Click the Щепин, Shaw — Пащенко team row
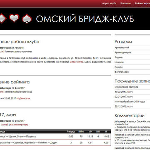This screenshot has width=150, height=150. click(55, 137)
